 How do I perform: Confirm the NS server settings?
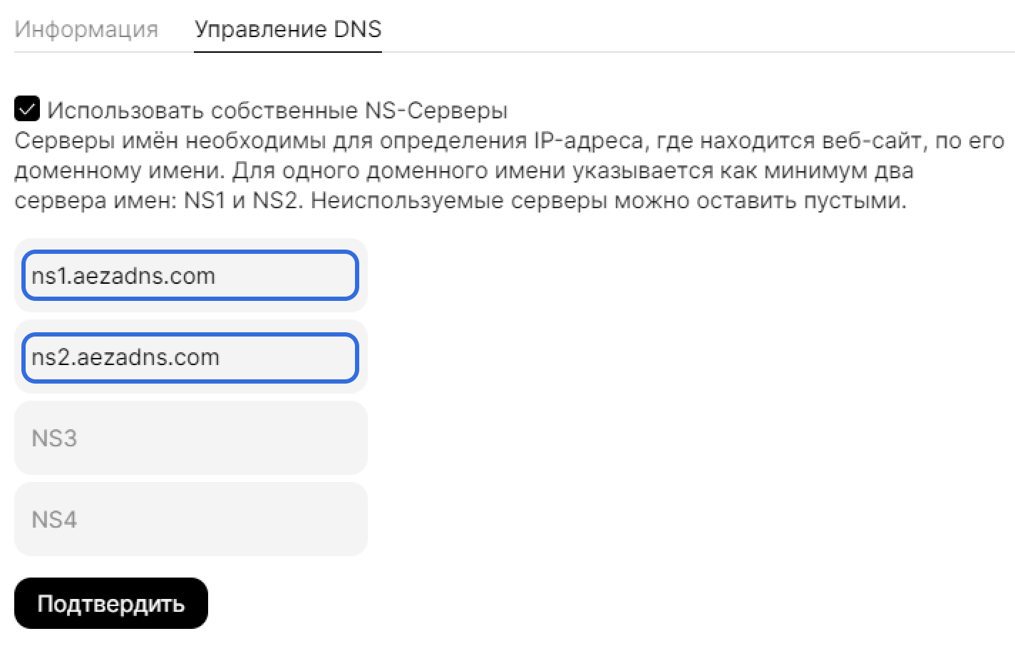tap(111, 603)
